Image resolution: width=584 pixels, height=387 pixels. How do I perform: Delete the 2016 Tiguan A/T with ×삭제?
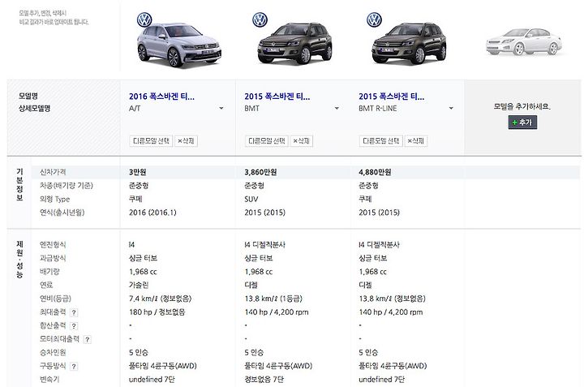point(186,141)
